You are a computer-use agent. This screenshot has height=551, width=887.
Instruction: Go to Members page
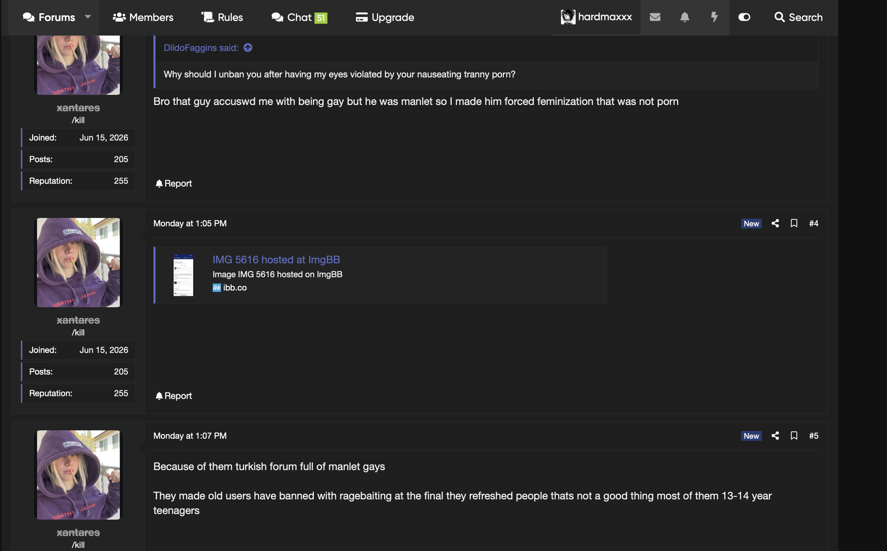143,17
